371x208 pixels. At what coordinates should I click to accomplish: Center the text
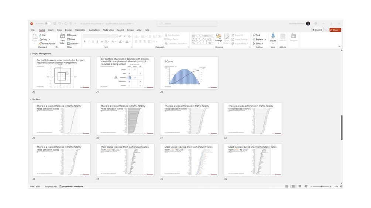140,42
